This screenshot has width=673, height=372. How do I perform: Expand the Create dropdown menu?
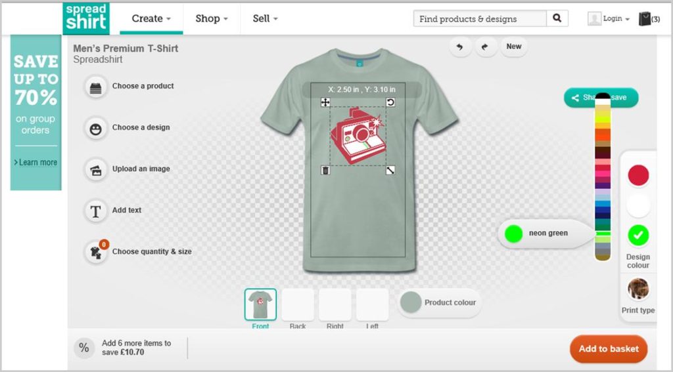tap(151, 18)
